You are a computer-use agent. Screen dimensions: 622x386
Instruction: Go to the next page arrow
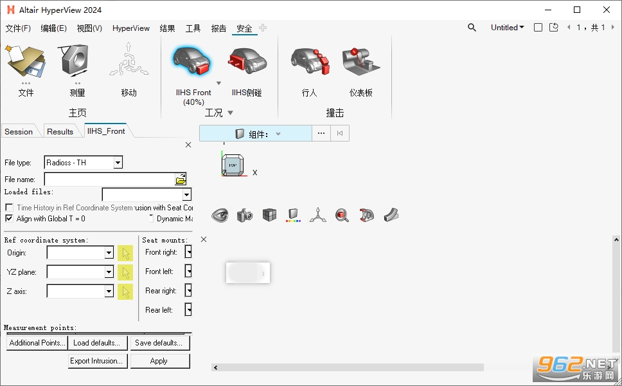click(x=612, y=28)
